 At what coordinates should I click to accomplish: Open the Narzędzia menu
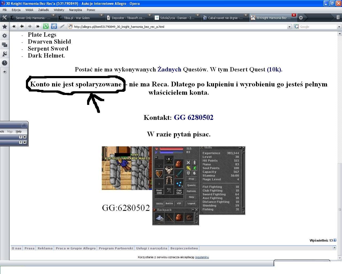click(x=76, y=10)
